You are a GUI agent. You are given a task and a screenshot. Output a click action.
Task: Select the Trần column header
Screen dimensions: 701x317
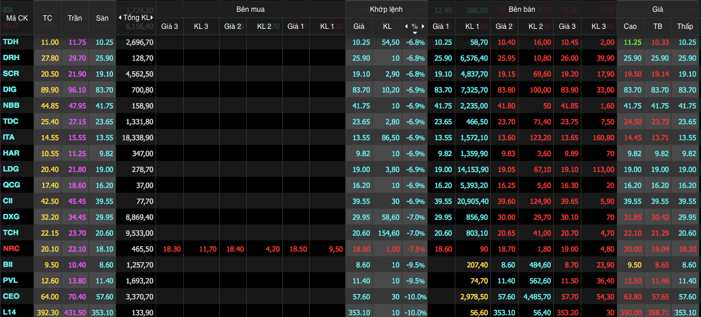[x=76, y=18]
